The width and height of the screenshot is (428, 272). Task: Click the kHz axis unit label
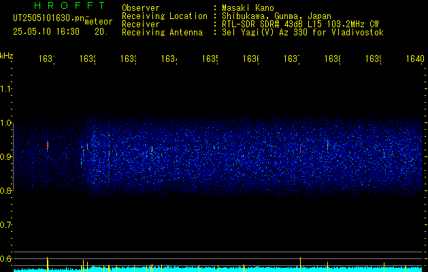[x=6, y=56]
